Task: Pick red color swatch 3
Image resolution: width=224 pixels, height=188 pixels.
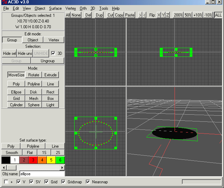Action: pos(33,160)
